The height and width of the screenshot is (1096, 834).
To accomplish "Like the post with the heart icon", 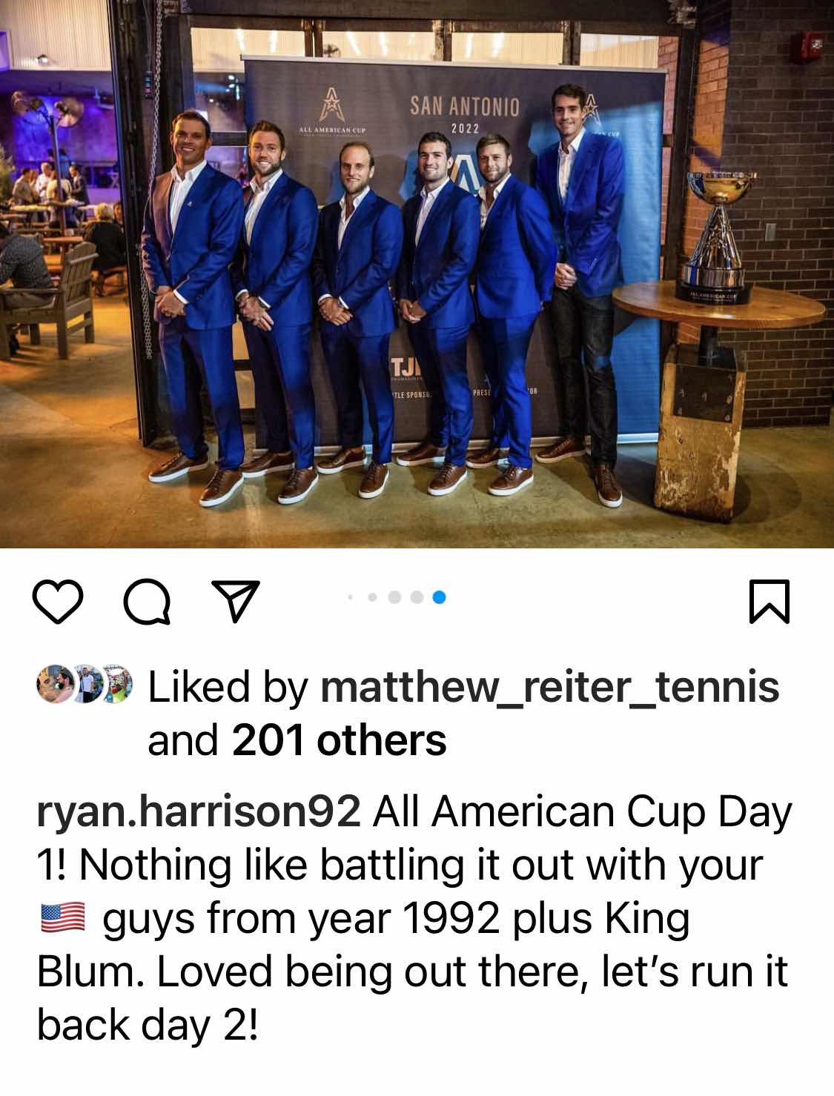I will (x=58, y=601).
